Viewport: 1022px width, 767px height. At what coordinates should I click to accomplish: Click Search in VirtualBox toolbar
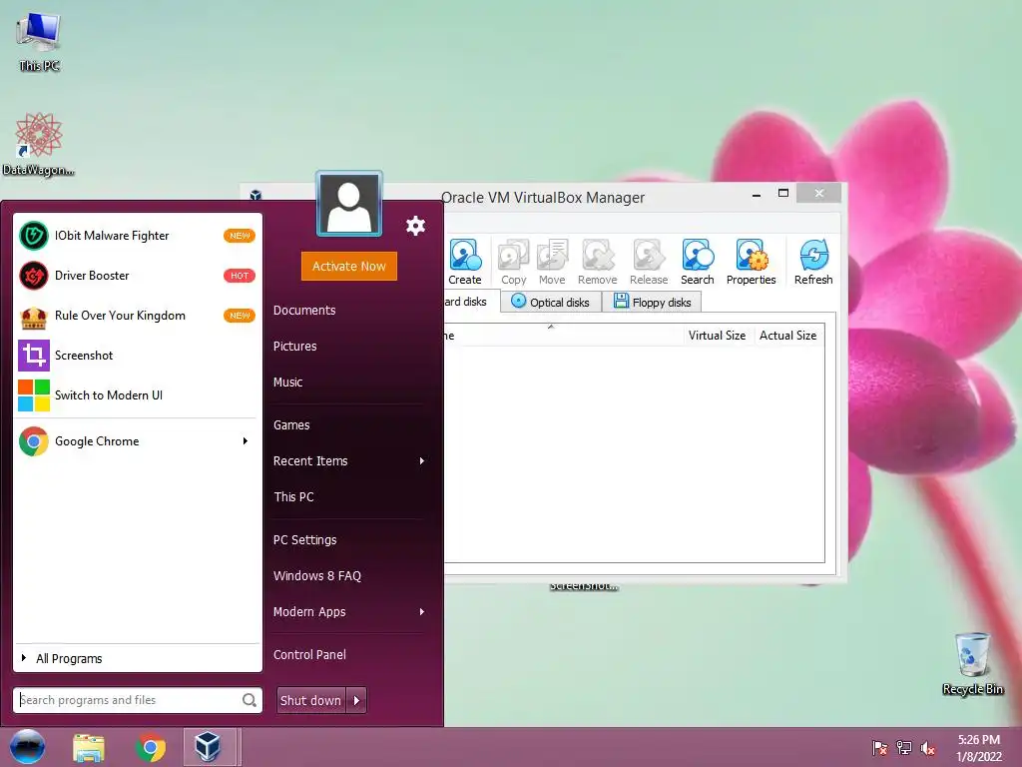(698, 263)
